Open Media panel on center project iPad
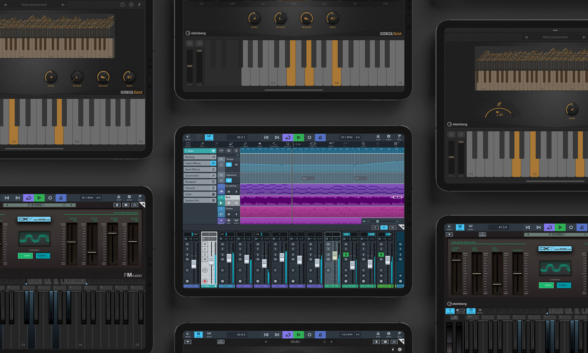 tap(188, 137)
